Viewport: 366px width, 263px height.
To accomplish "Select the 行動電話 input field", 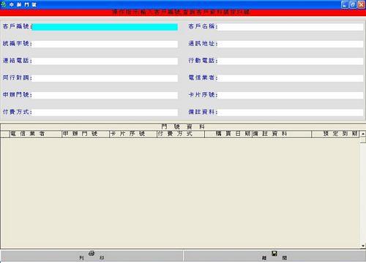I will (x=291, y=61).
